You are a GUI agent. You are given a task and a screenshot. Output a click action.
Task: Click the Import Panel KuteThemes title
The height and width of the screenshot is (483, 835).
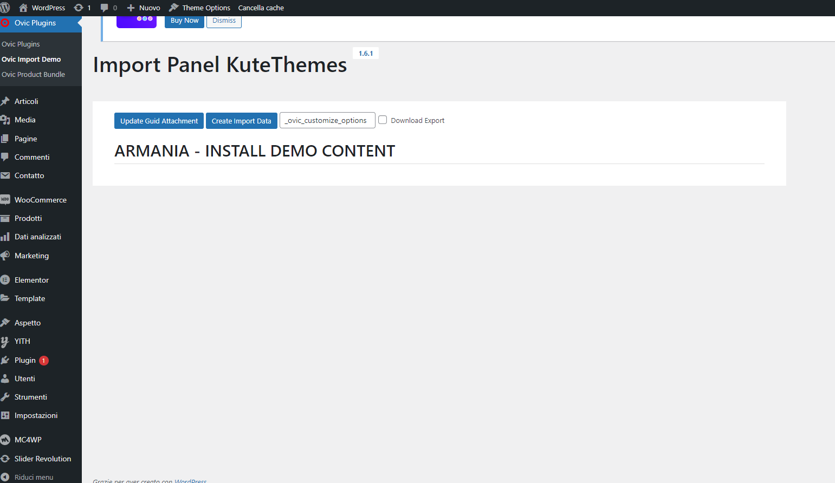tap(220, 65)
